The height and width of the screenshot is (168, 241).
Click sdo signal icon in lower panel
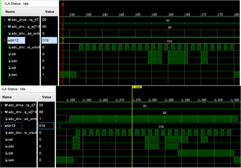6,146
